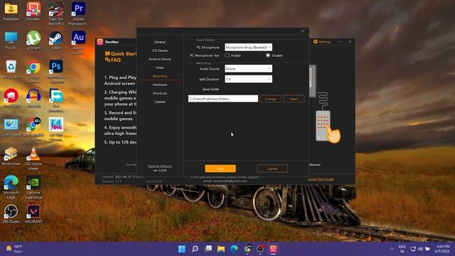Select the Recording settings tab

(160, 76)
